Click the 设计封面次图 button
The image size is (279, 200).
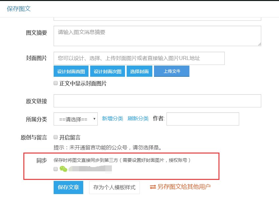pos(107,71)
